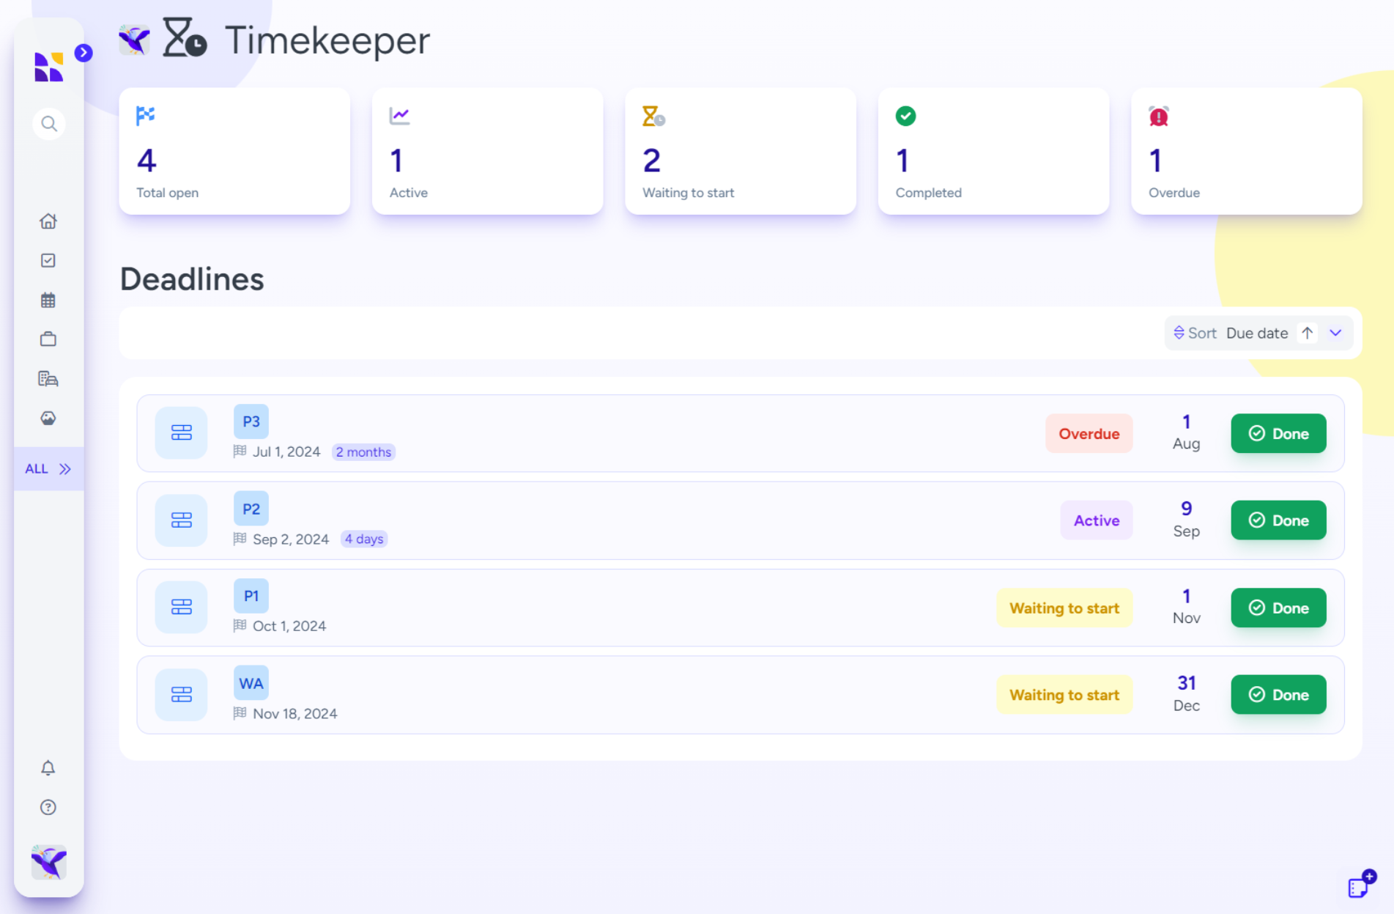Open the help question mark icon

(x=48, y=807)
